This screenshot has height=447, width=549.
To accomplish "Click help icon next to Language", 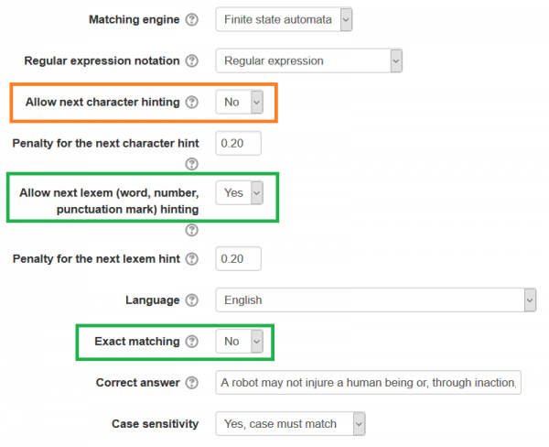I will click(191, 300).
